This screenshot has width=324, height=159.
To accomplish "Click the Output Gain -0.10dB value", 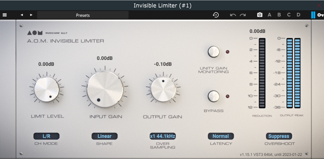I will click(x=163, y=64).
